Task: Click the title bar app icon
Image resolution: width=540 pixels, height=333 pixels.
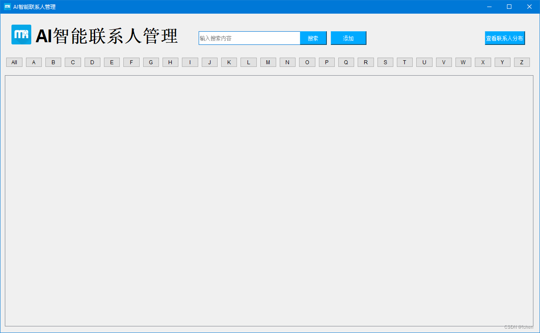Action: pyautogui.click(x=7, y=7)
